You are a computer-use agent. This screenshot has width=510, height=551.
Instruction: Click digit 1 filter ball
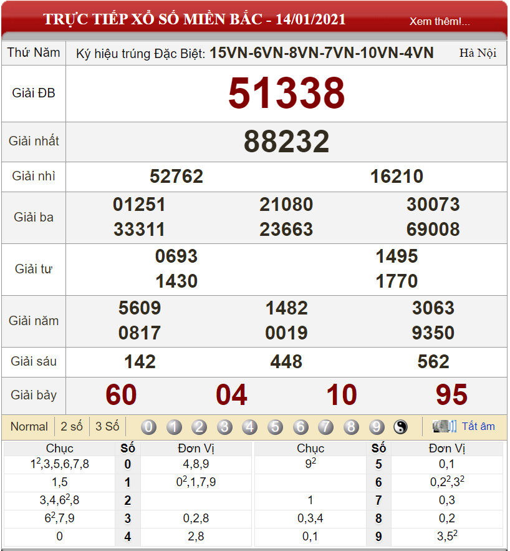pyautogui.click(x=174, y=427)
